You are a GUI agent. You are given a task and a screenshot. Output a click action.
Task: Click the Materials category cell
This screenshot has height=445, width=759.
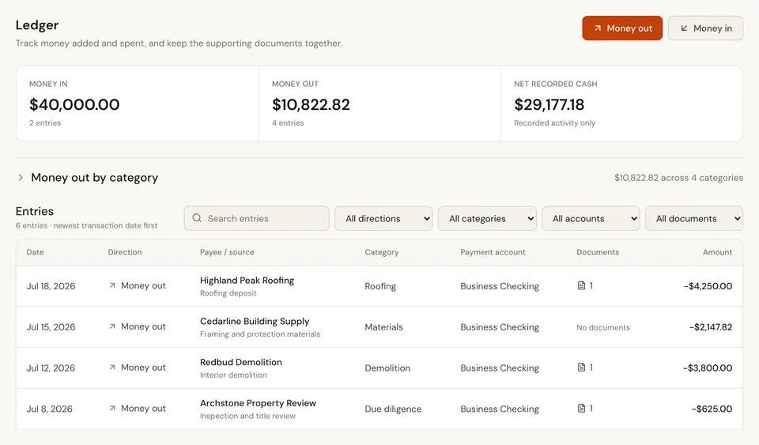(x=383, y=327)
